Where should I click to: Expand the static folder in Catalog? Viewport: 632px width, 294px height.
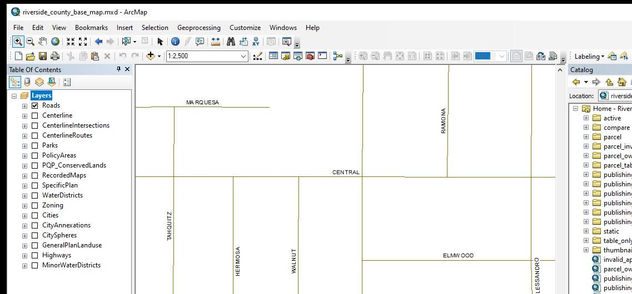tap(586, 231)
